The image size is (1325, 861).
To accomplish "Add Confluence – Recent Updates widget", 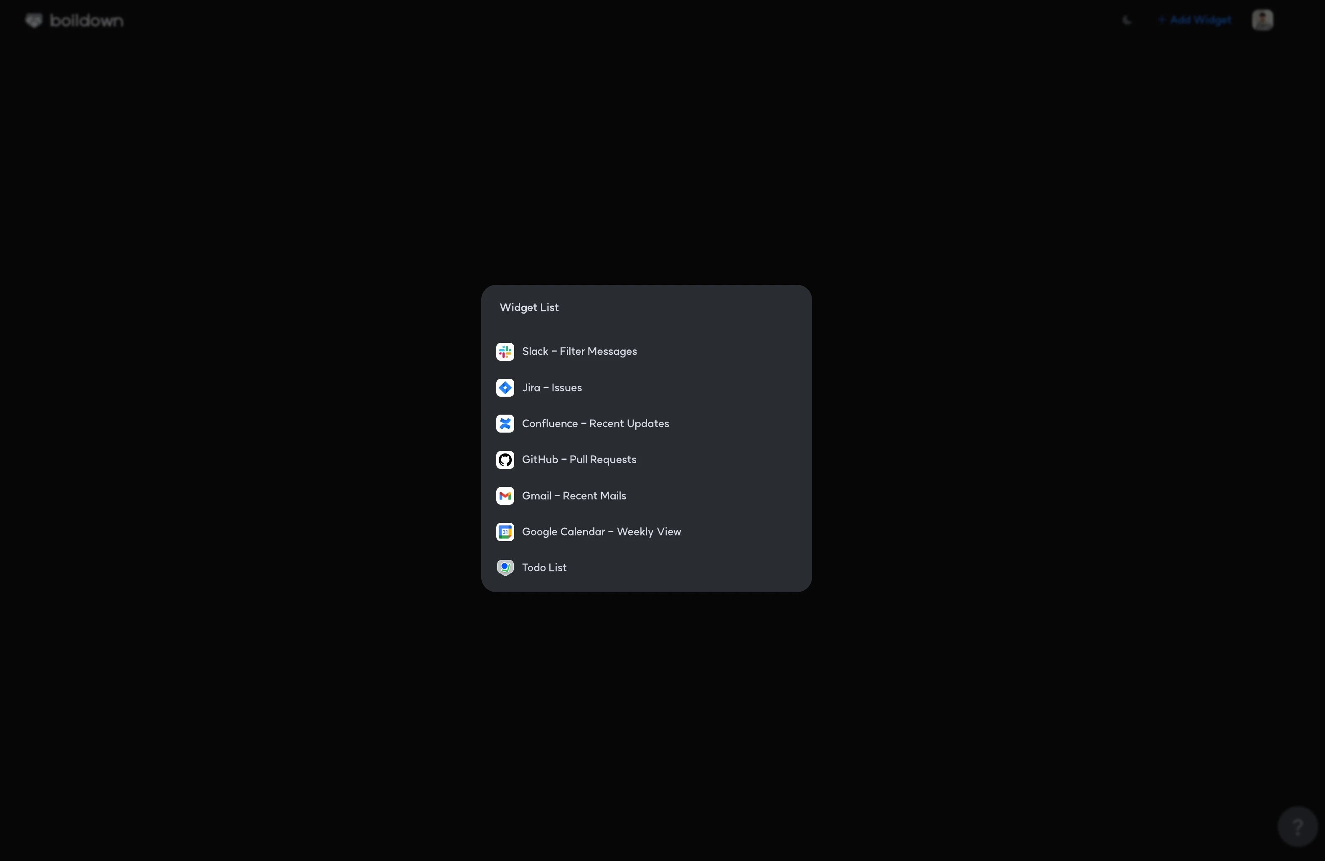I will pos(595,424).
